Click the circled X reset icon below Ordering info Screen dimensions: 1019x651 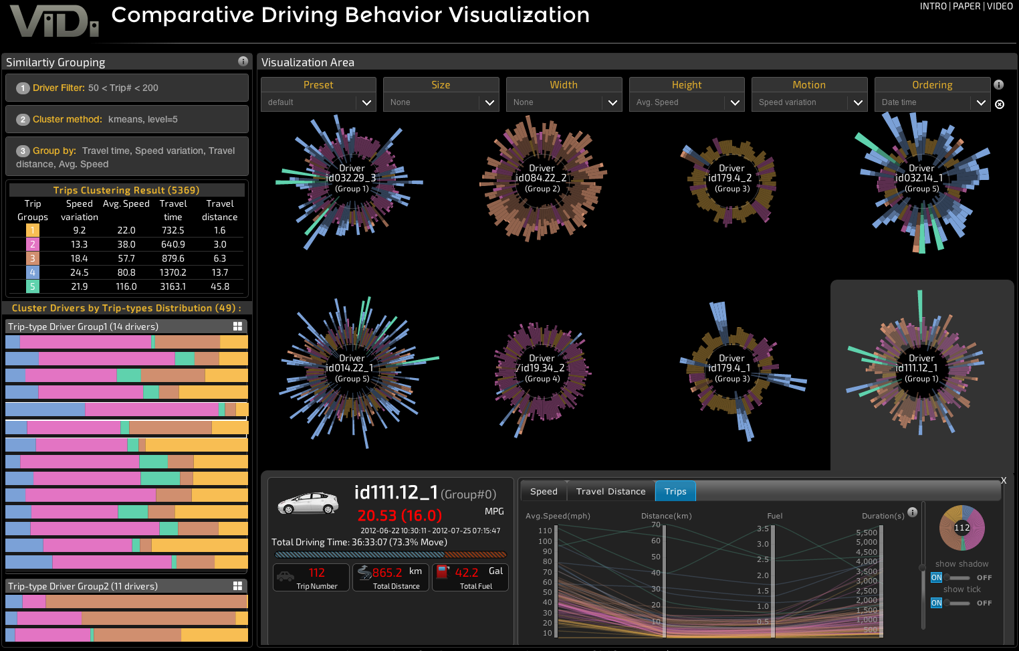1000,104
